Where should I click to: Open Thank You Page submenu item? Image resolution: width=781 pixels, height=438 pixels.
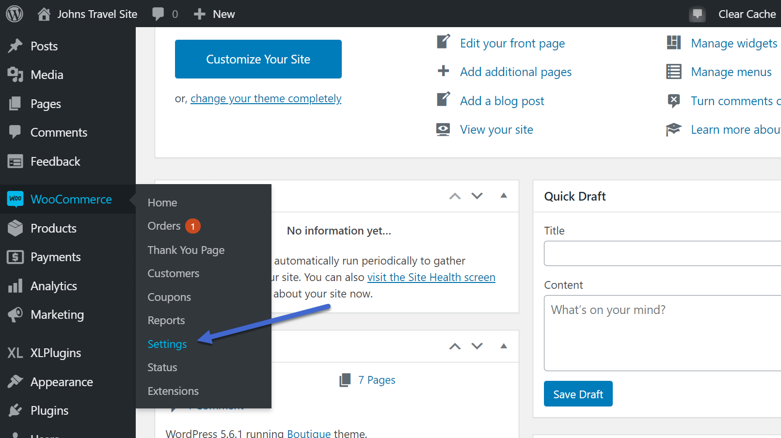pyautogui.click(x=186, y=250)
